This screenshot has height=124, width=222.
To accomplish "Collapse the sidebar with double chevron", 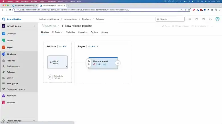I will tap(34, 121).
